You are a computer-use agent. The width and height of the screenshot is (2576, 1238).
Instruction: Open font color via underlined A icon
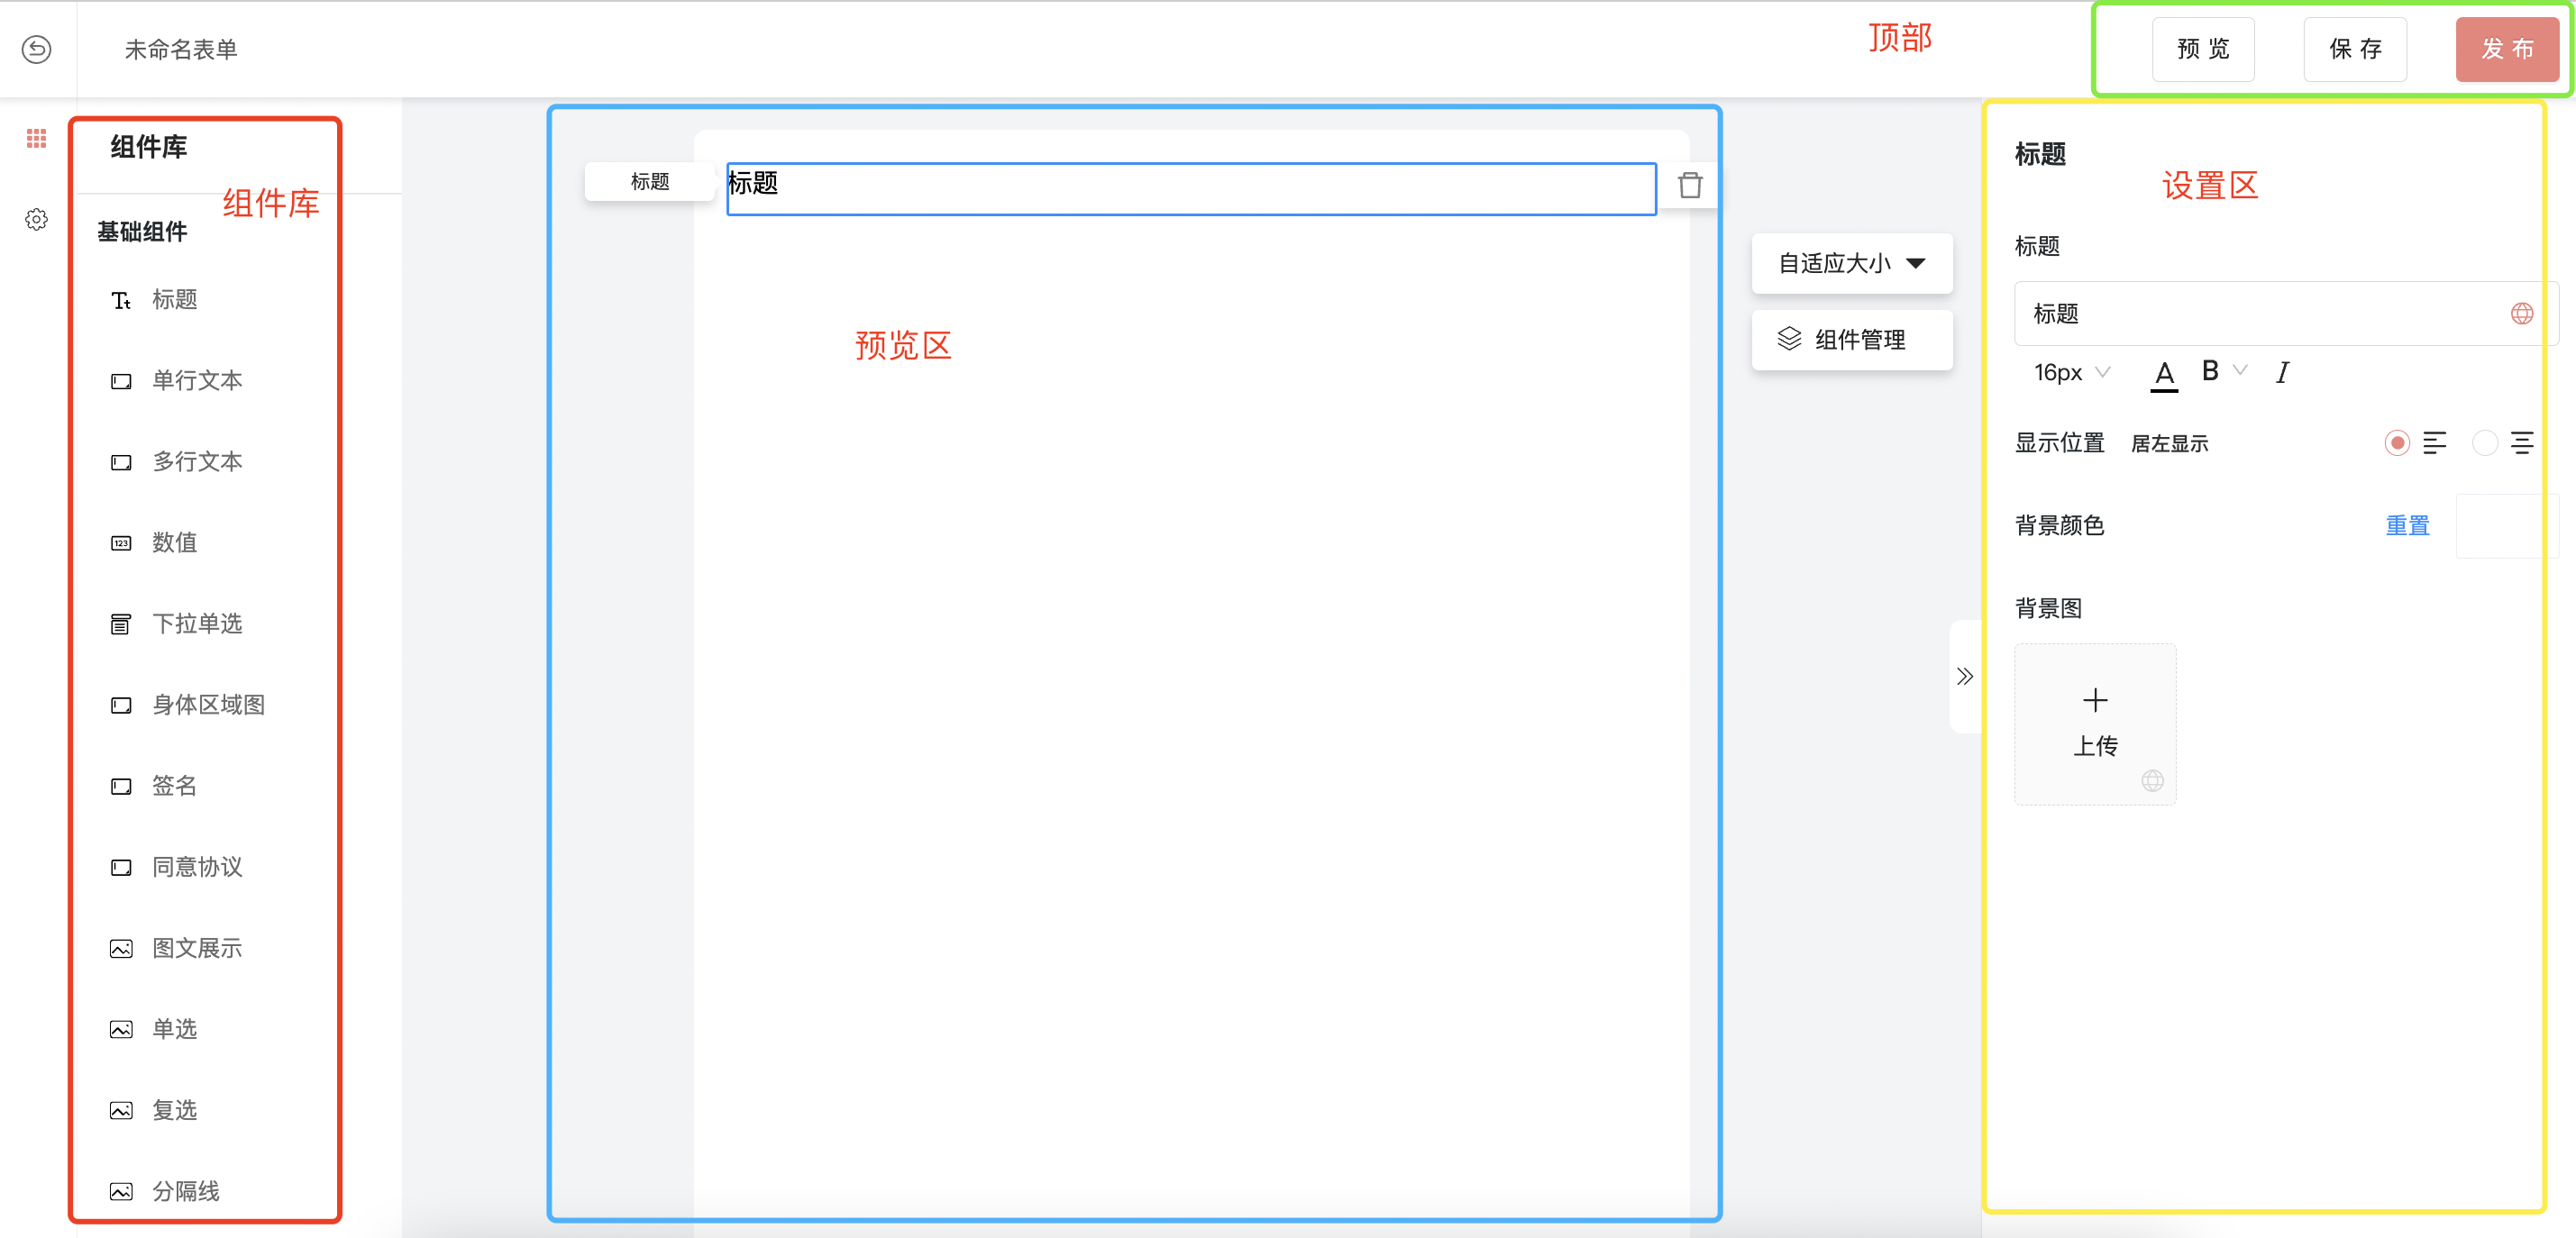pos(2164,374)
